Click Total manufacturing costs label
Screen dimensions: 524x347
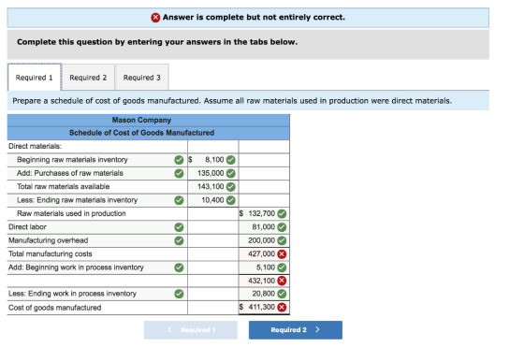coord(51,254)
